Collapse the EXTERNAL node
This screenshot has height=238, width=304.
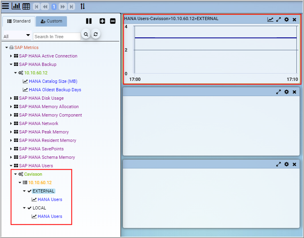[x=24, y=191]
